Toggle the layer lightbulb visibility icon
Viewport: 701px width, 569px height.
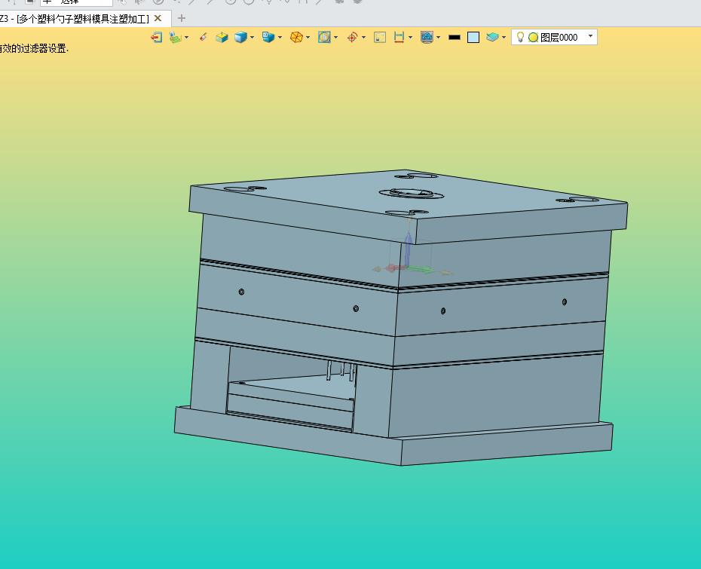coord(520,37)
